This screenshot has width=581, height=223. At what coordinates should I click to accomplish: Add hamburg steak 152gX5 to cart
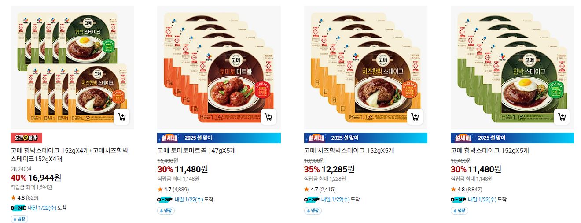click(562, 117)
